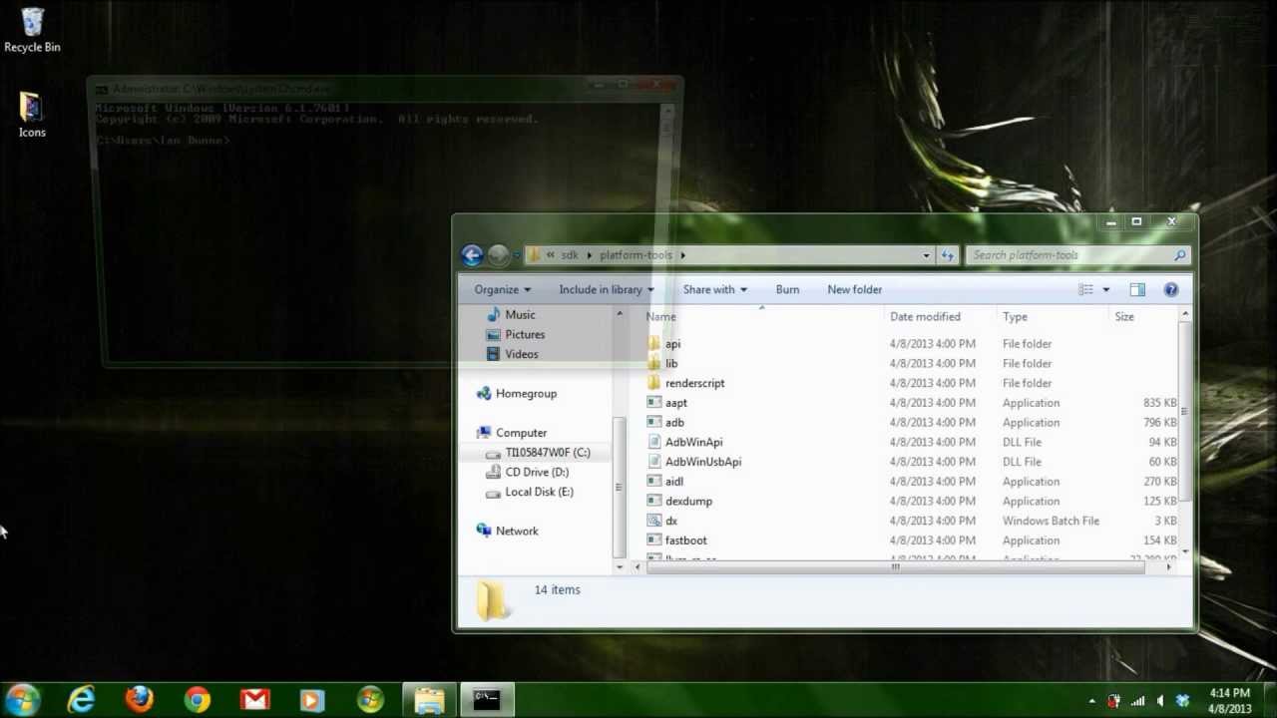Click the Windows Start orb
The width and height of the screenshot is (1277, 718).
[22, 700]
